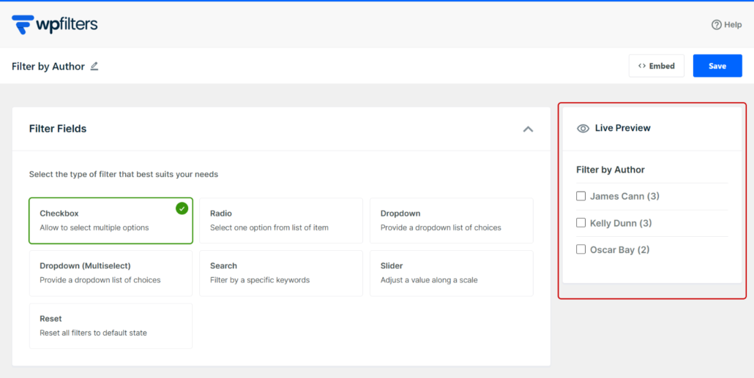Screen dimensions: 754x378
Task: Click the 'Live Preview' heading text
Action: coord(622,128)
